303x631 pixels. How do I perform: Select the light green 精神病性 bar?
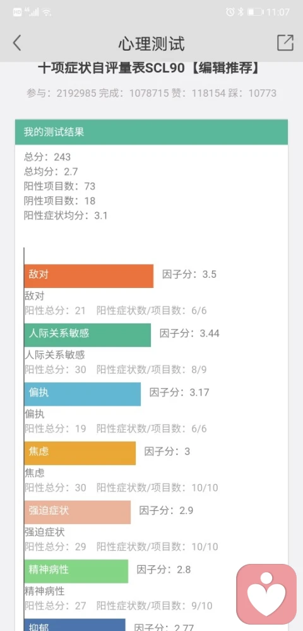click(76, 571)
